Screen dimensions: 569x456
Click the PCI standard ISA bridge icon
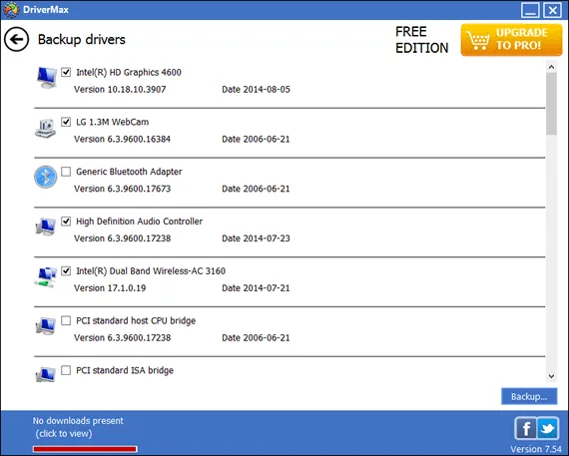pyautogui.click(x=46, y=375)
